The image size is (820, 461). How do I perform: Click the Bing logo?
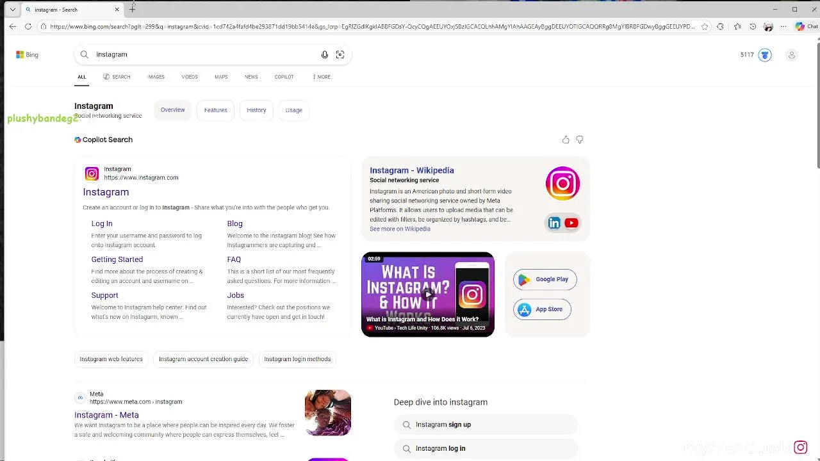pos(28,54)
